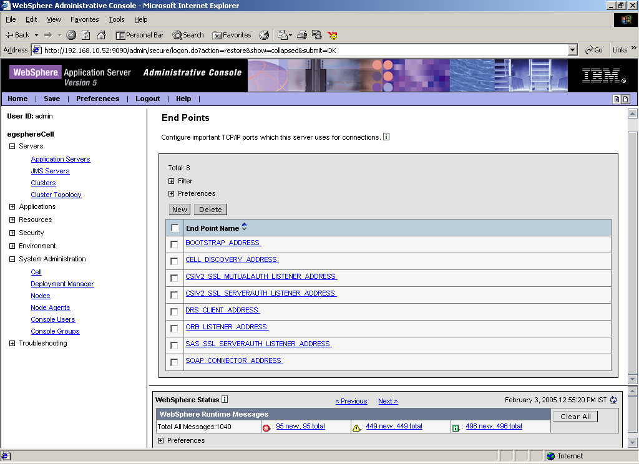Click the History icon in toolbar
639x464 pixels.
264,35
